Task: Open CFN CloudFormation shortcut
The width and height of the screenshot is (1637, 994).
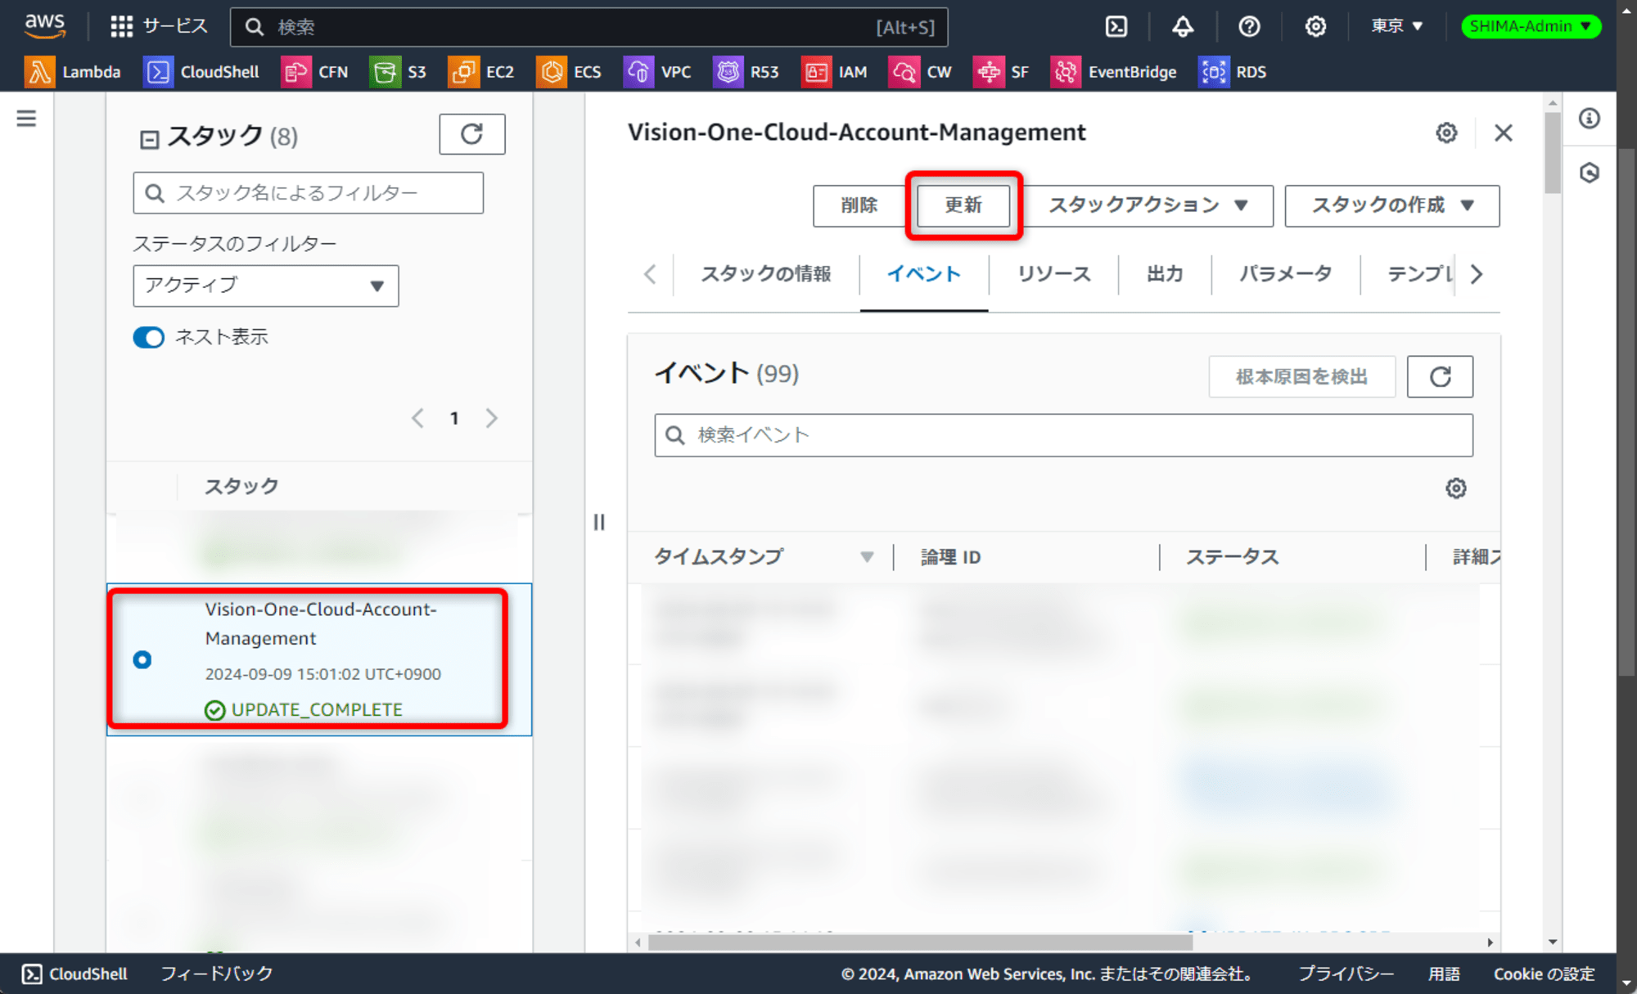Action: [315, 72]
